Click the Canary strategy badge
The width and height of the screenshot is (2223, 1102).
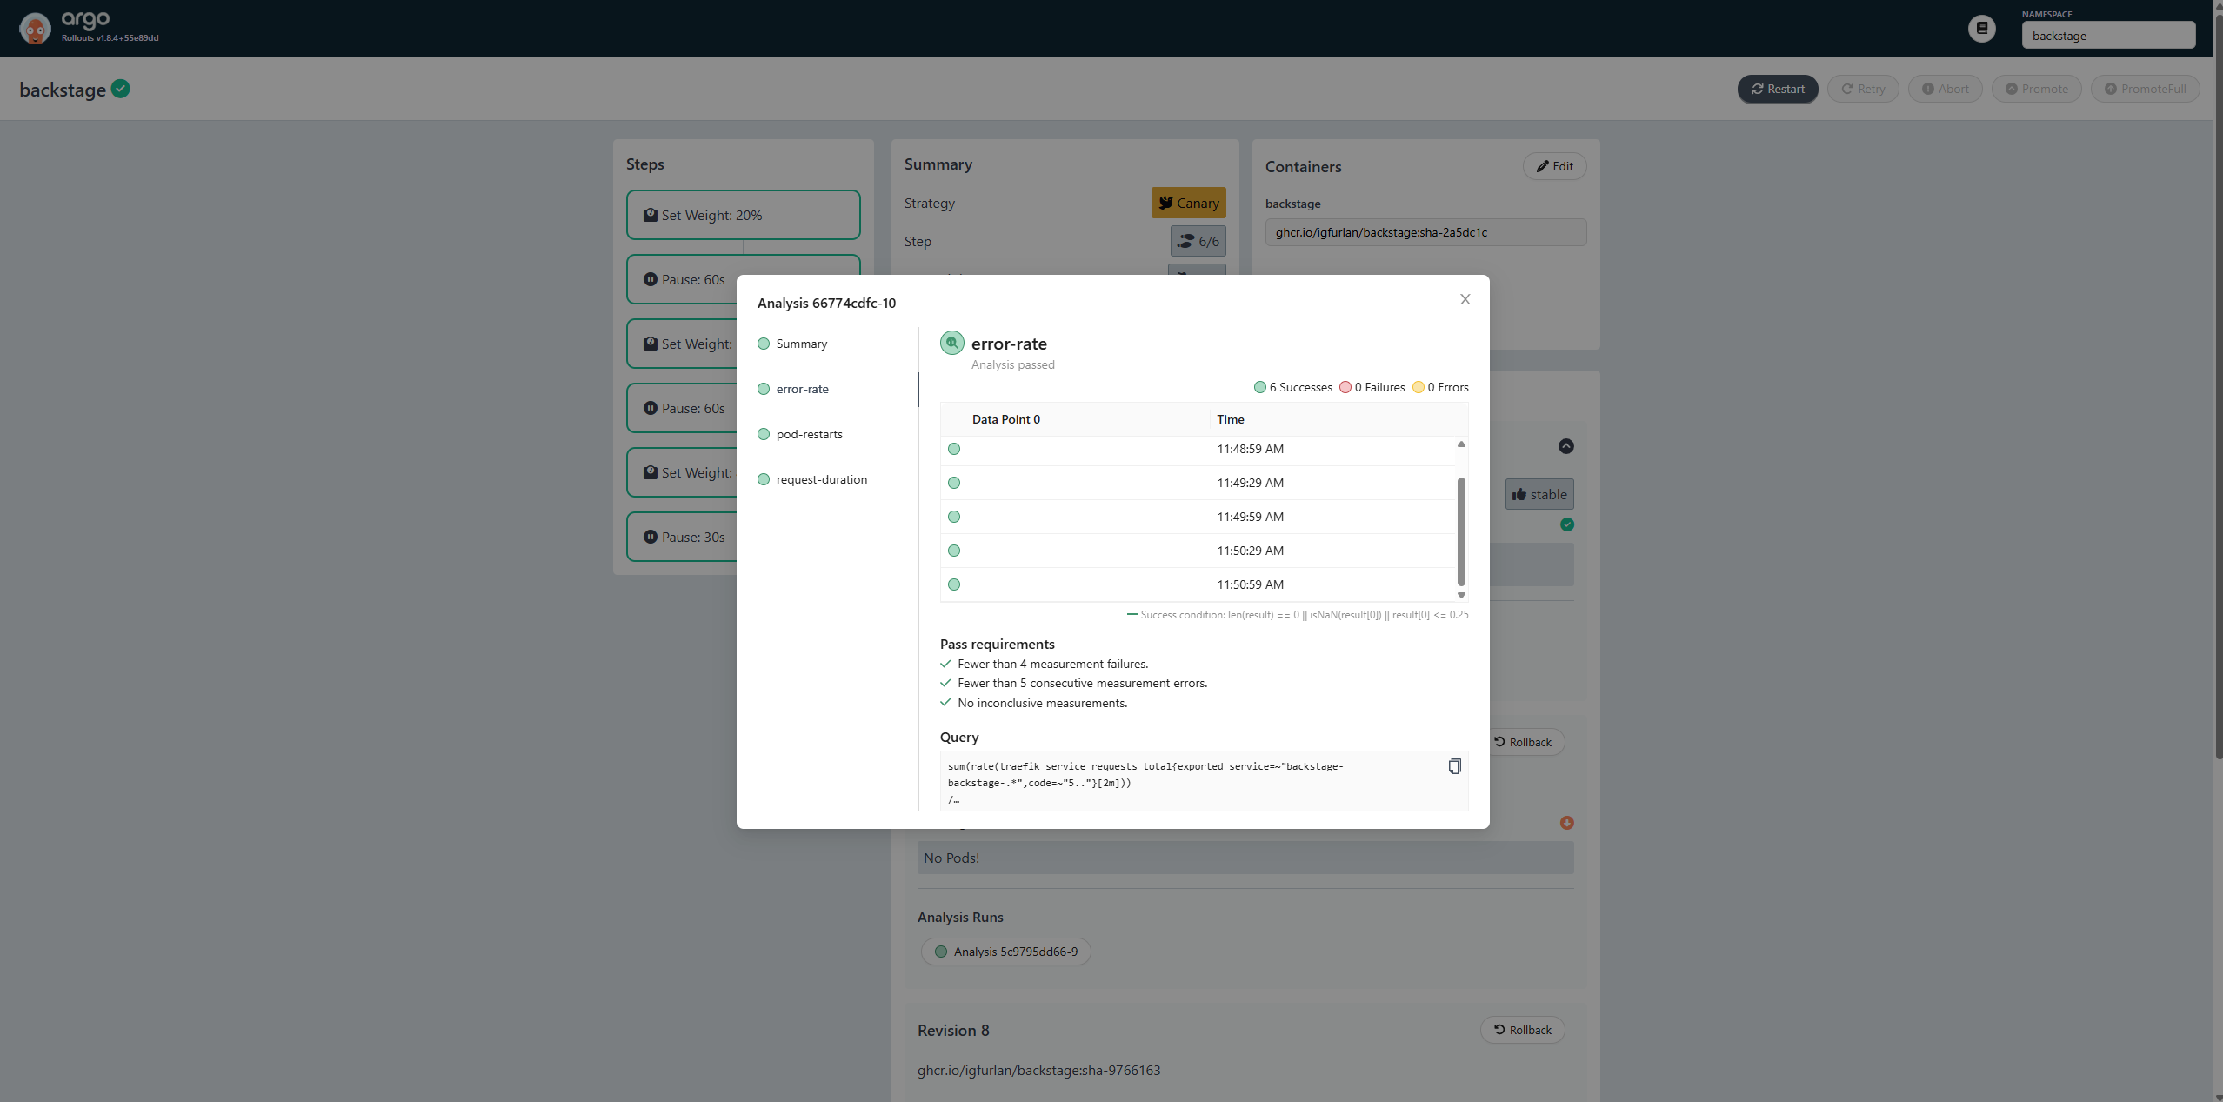click(1188, 203)
